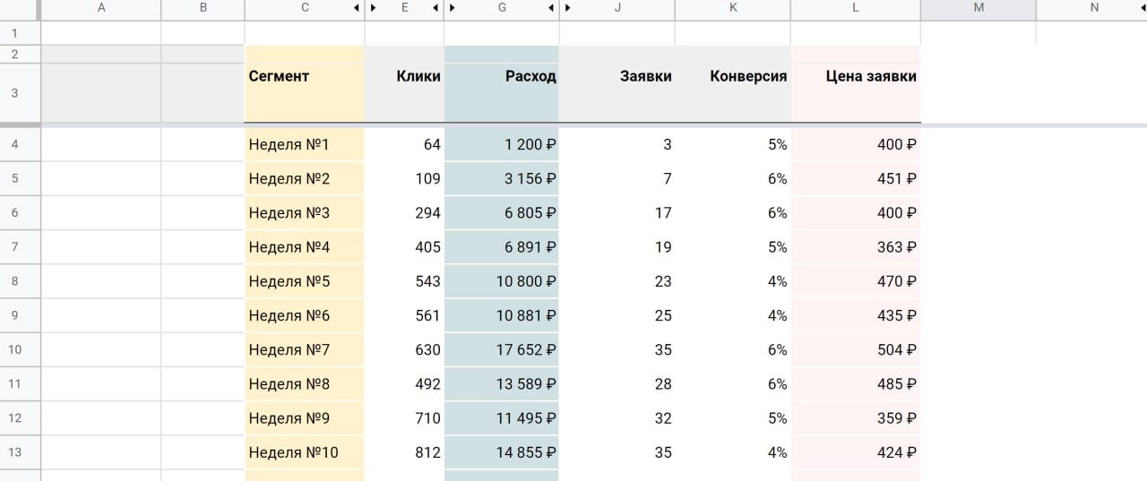Screen dimensions: 1147x481
Task: Click the "Неделя №7" cell
Action: pyautogui.click(x=304, y=349)
